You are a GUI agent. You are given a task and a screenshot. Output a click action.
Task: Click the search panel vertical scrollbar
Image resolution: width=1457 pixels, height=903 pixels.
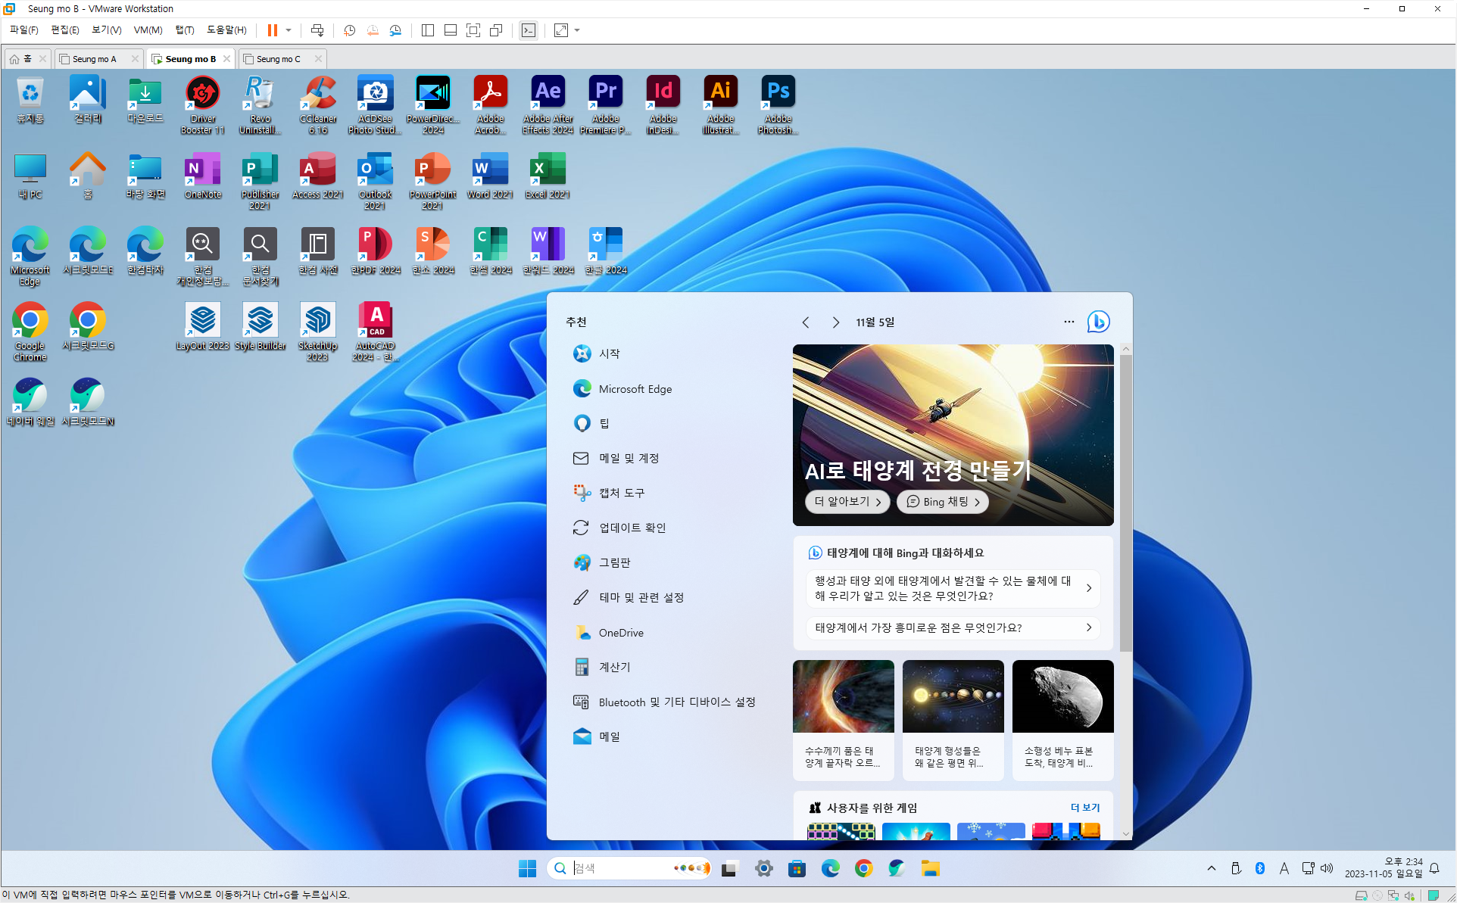[x=1125, y=500]
